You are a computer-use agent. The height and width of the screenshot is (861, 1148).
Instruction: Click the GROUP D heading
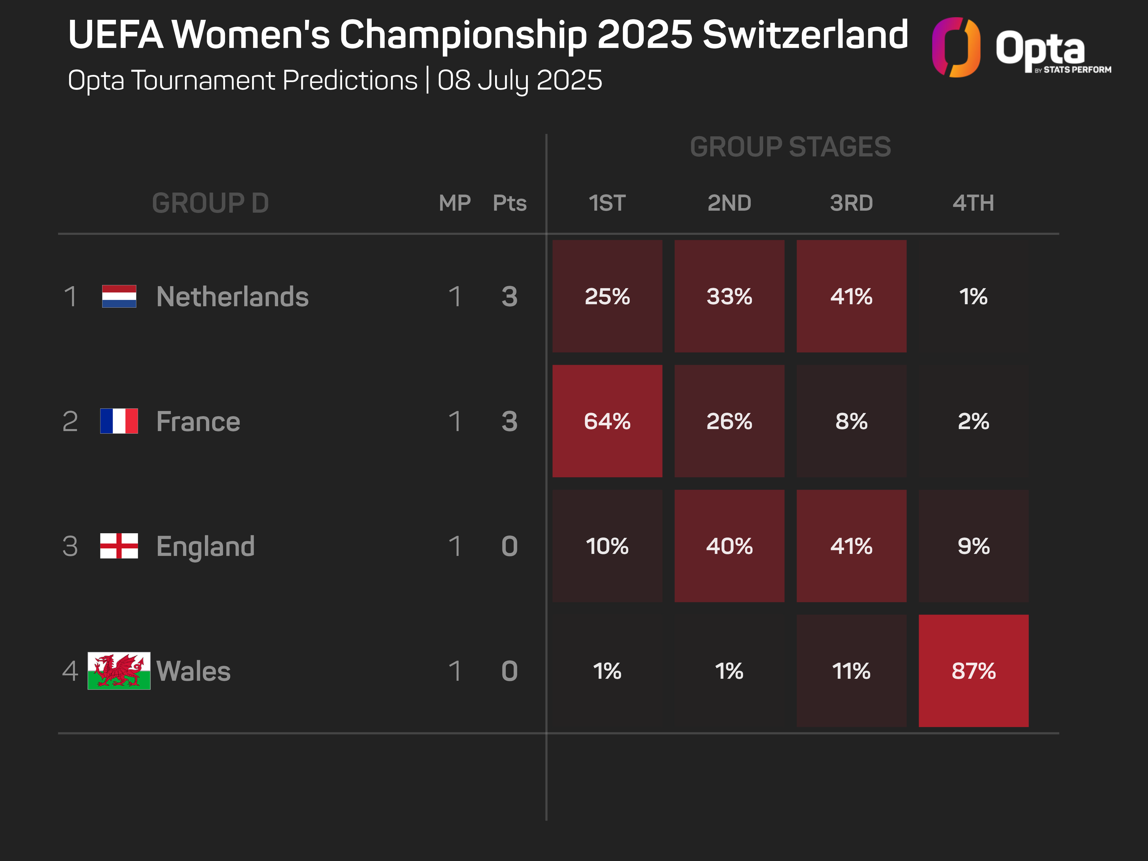(210, 203)
